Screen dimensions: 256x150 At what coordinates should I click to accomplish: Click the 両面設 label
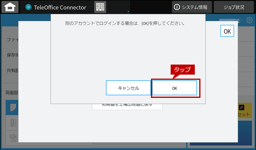(x=12, y=93)
